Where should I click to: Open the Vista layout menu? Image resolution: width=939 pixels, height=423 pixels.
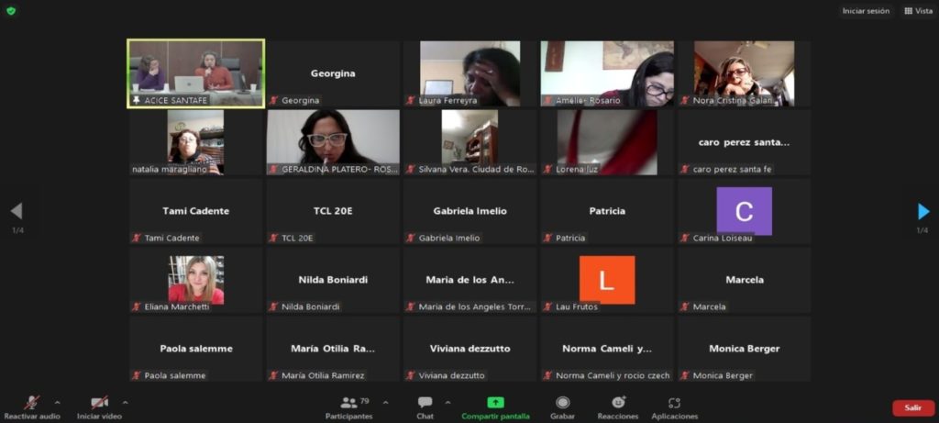click(x=920, y=11)
